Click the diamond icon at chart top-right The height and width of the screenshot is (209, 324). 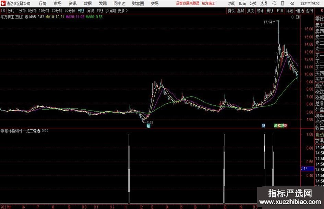pos(292,17)
